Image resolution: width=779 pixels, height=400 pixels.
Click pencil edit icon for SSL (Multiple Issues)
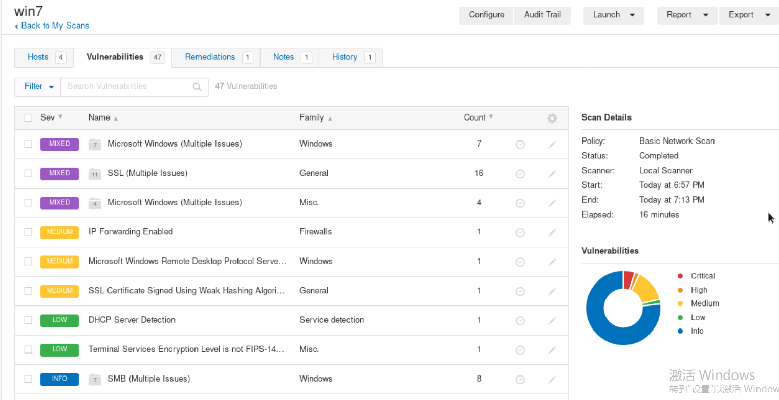pyautogui.click(x=552, y=174)
